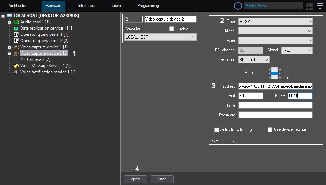Screen dimensions: 326x185
Task: Check the Use device settings option
Action: (x=270, y=129)
